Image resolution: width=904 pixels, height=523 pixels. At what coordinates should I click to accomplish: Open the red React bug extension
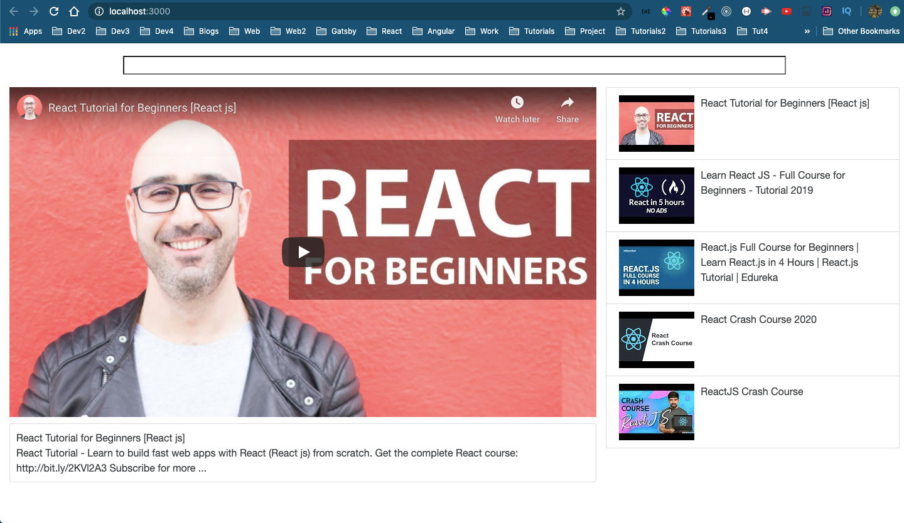point(687,11)
